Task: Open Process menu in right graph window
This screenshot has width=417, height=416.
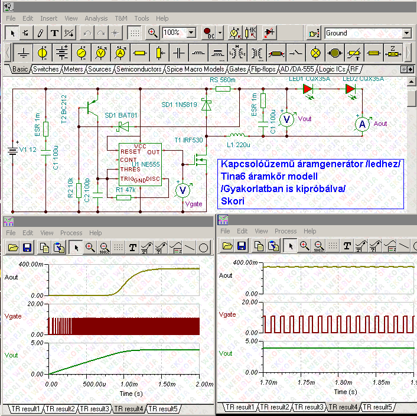Action: (x=285, y=231)
